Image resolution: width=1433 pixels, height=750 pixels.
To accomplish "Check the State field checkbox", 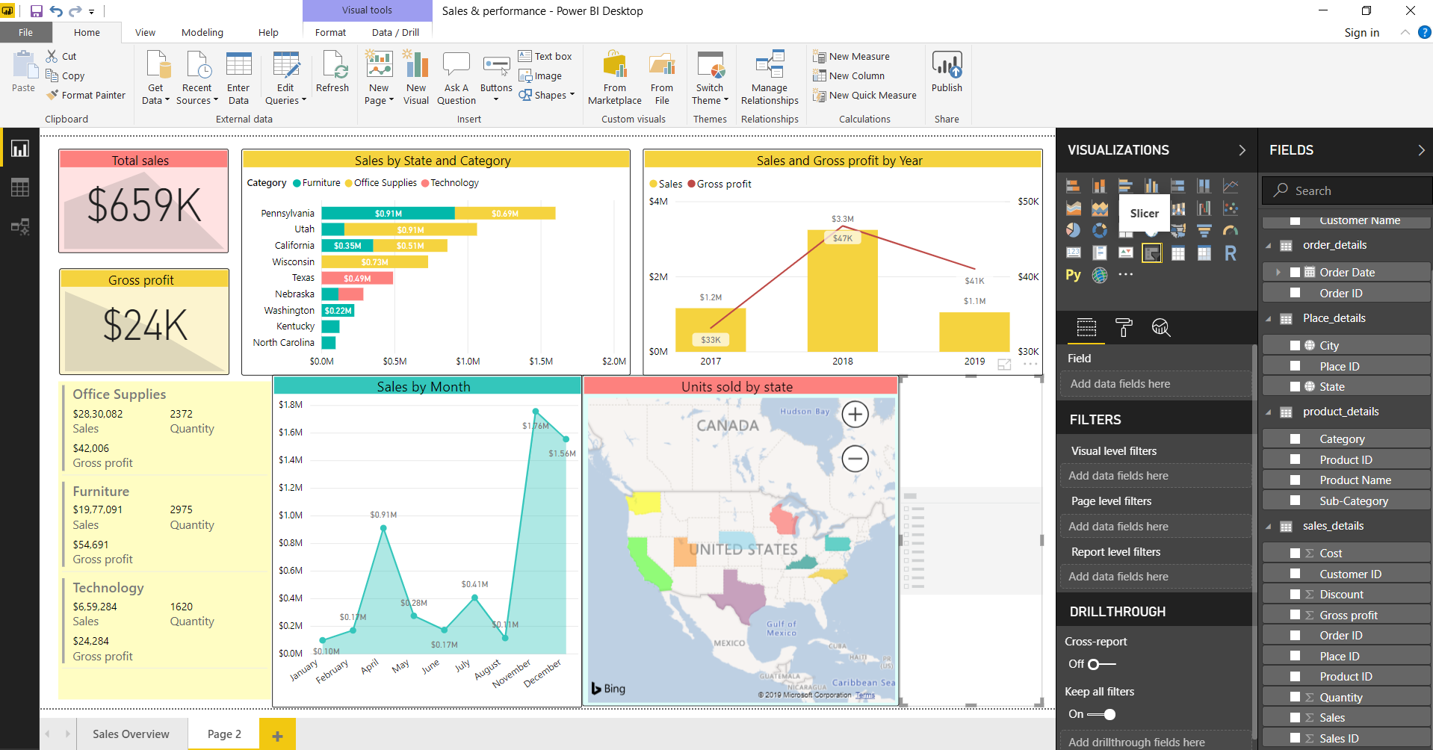I will click(1296, 386).
